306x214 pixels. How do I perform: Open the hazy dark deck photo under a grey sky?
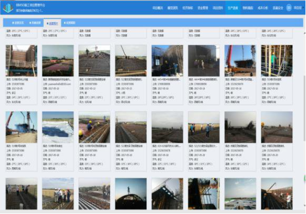click(167, 127)
